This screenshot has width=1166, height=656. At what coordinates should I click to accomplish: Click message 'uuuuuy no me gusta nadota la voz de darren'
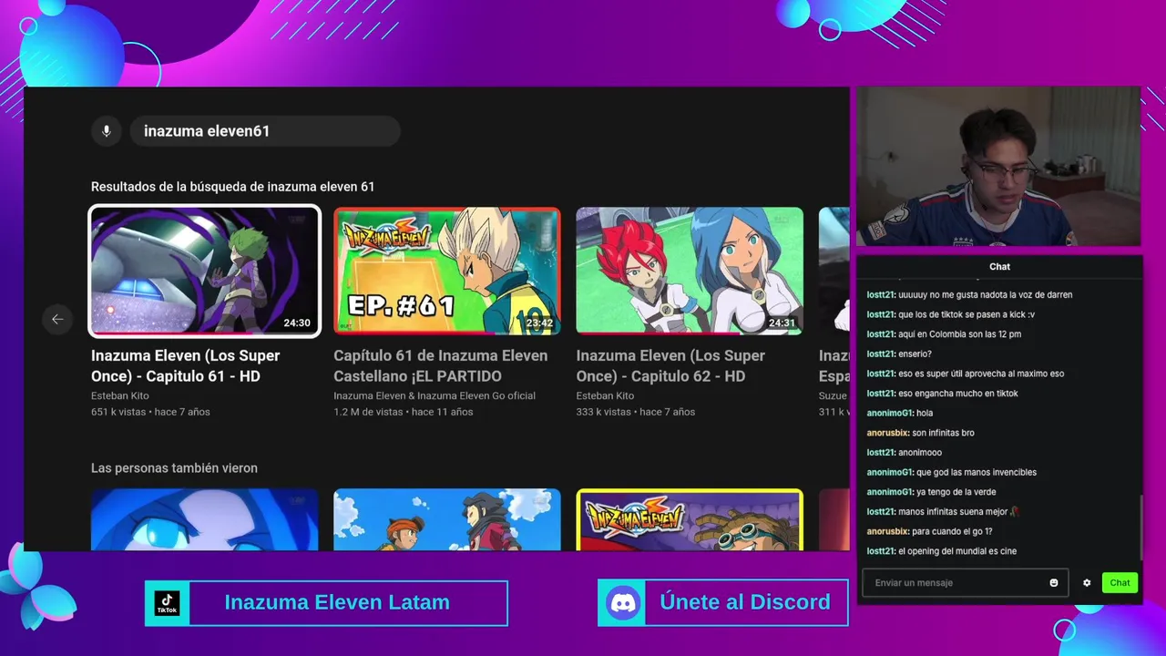tap(985, 295)
